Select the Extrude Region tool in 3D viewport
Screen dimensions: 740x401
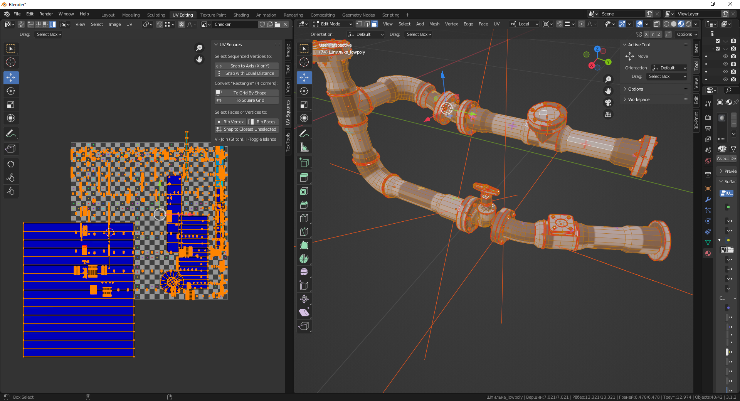pyautogui.click(x=304, y=178)
